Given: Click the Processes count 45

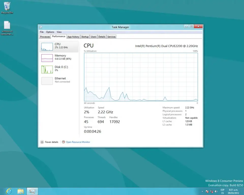Looking at the screenshot, I should click(x=86, y=122).
